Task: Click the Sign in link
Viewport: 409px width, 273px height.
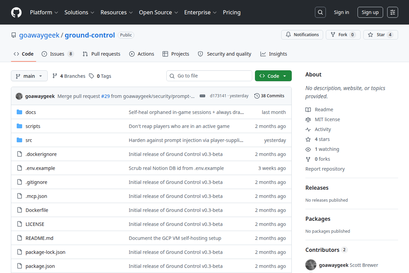Action: pyautogui.click(x=342, y=12)
